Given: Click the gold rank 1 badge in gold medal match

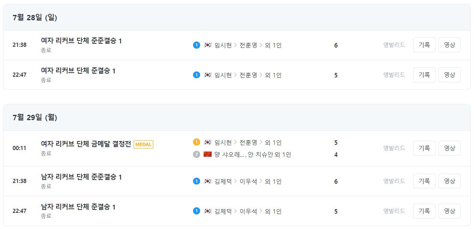Looking at the screenshot, I should pyautogui.click(x=196, y=142).
